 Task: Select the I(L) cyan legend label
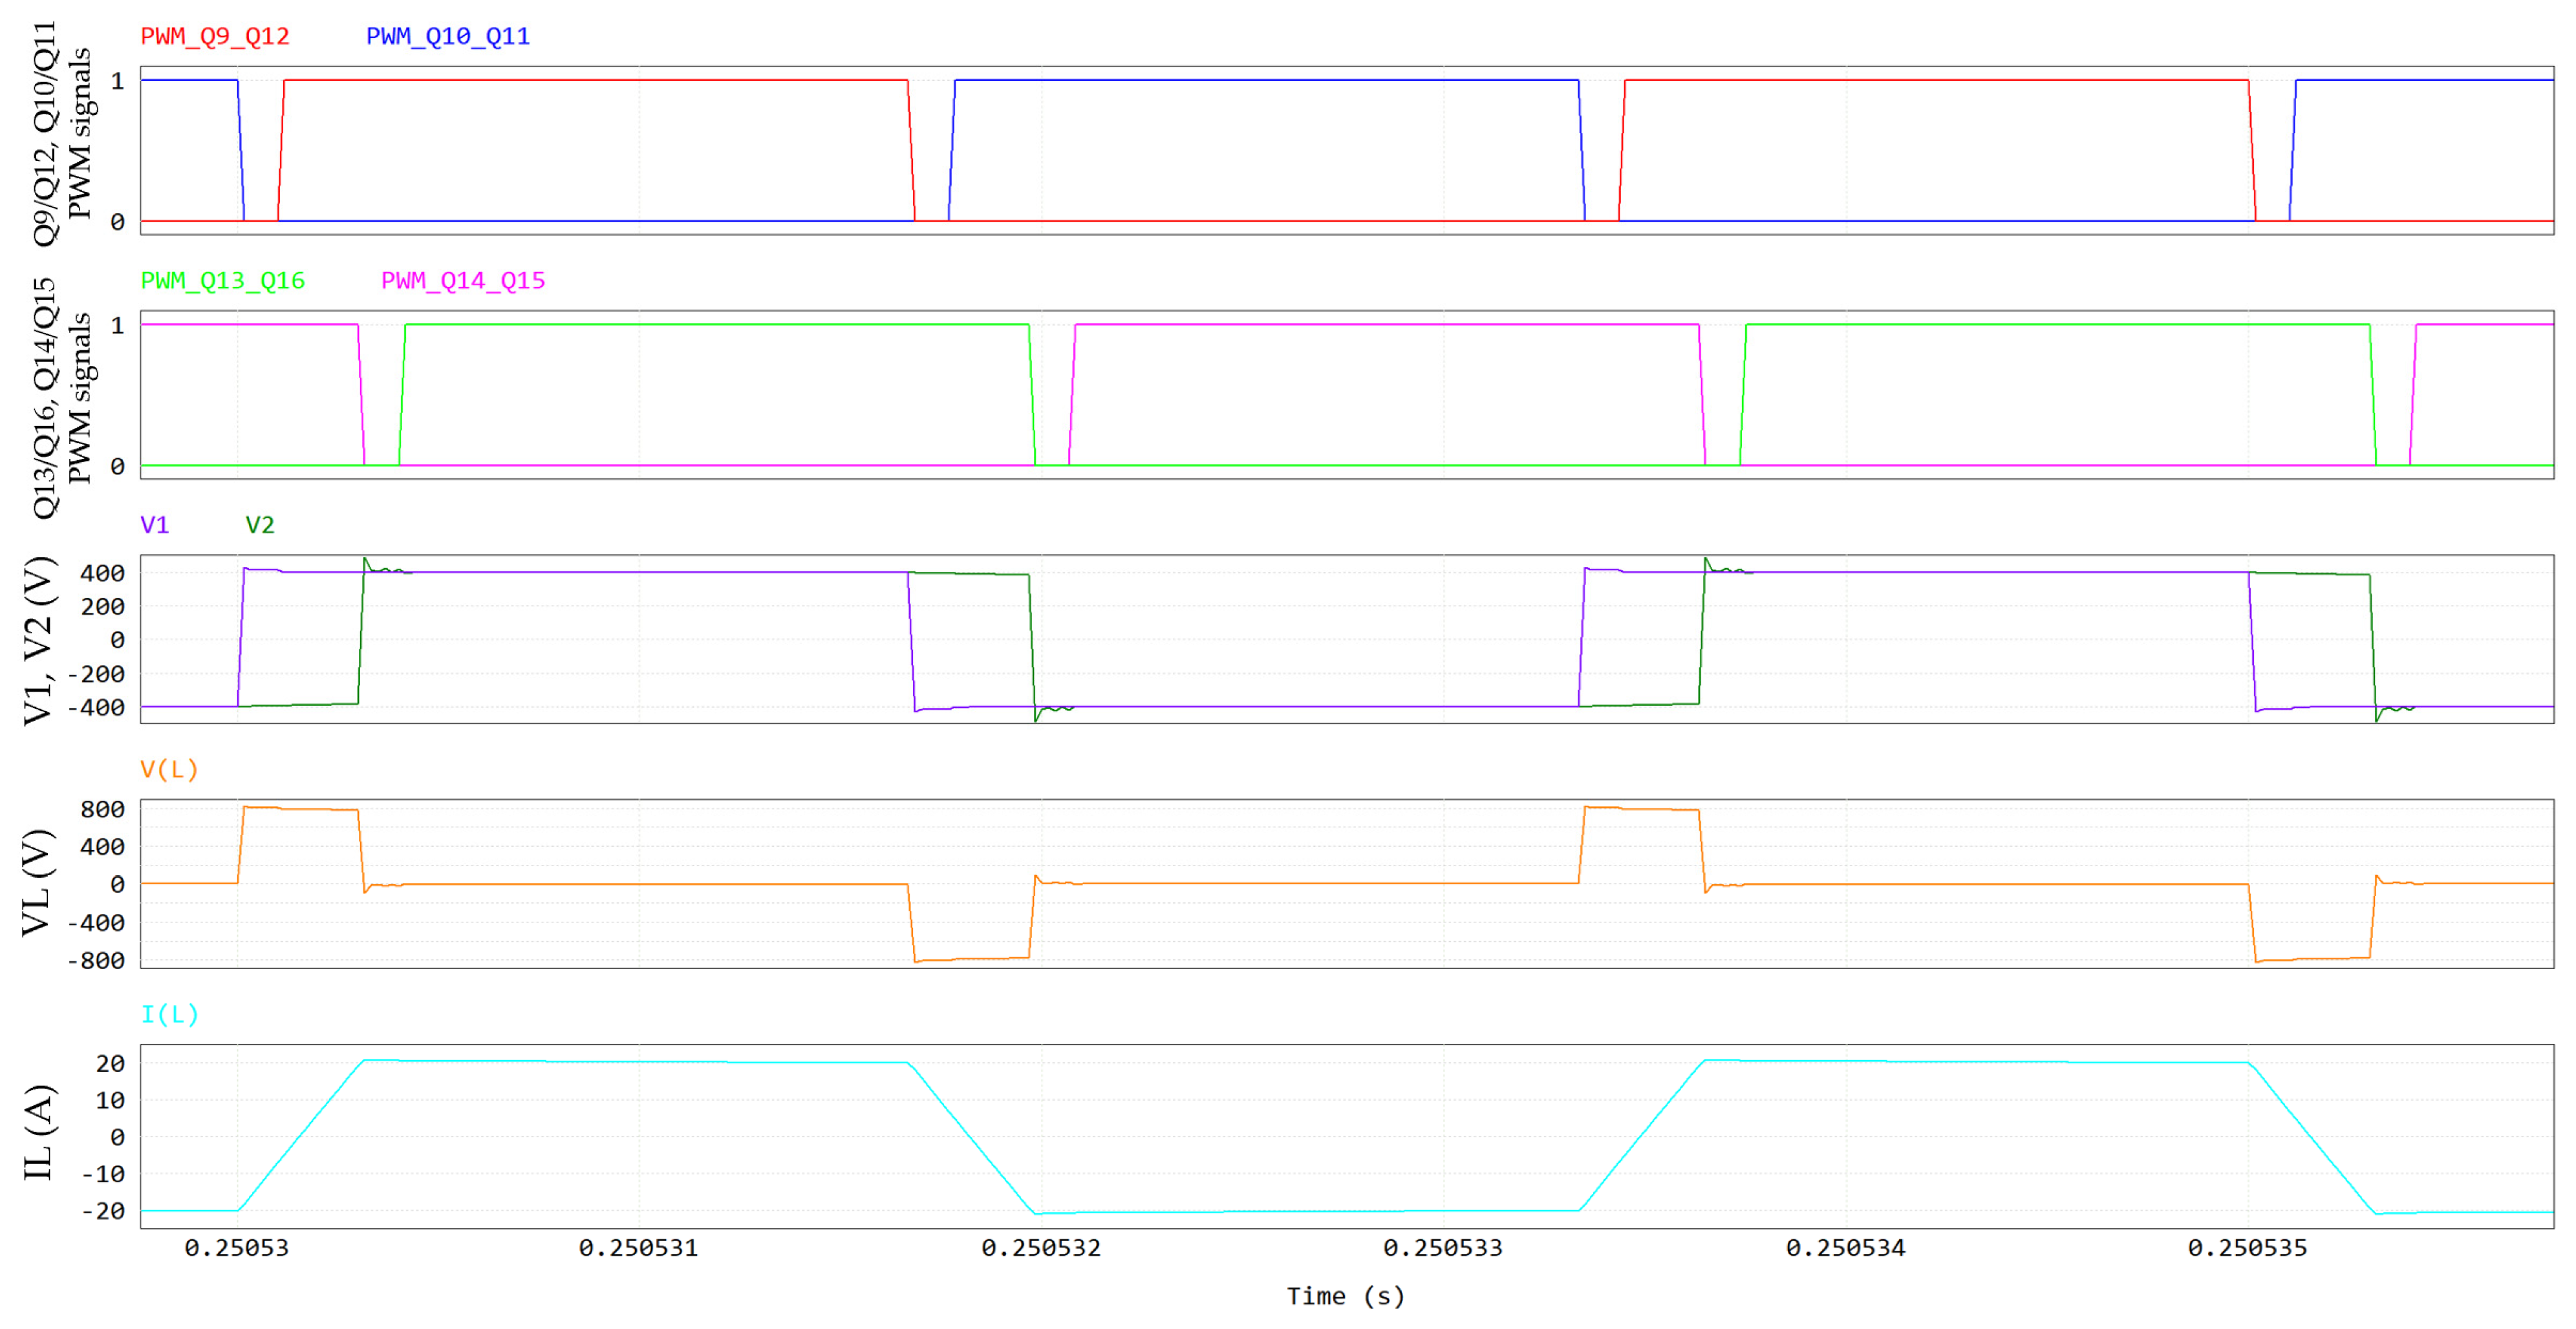tap(169, 1014)
